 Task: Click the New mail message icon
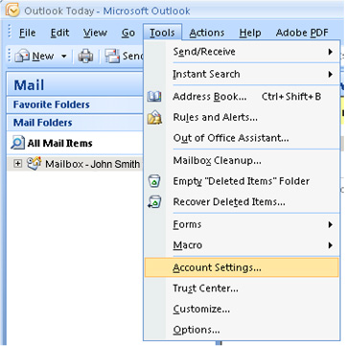click(x=22, y=57)
